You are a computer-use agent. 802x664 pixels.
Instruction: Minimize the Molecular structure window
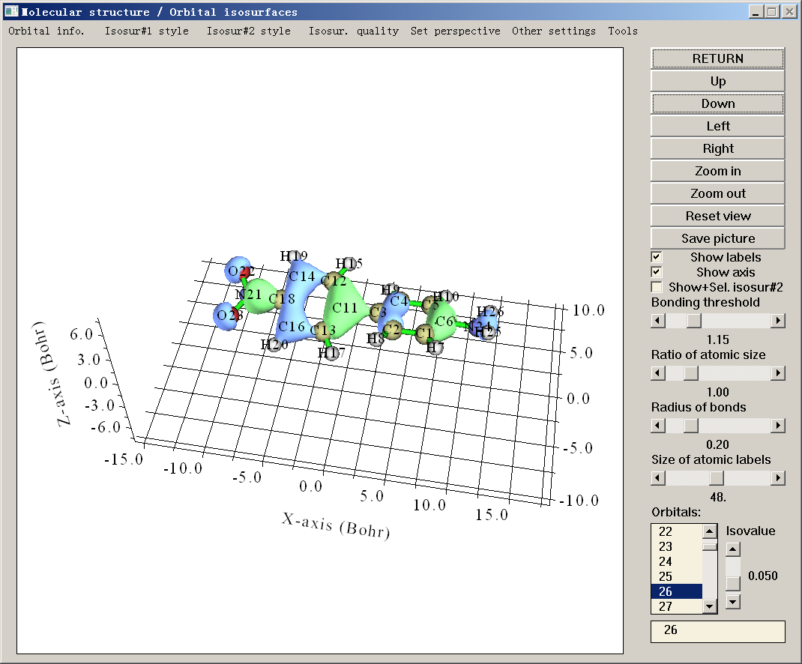point(756,12)
